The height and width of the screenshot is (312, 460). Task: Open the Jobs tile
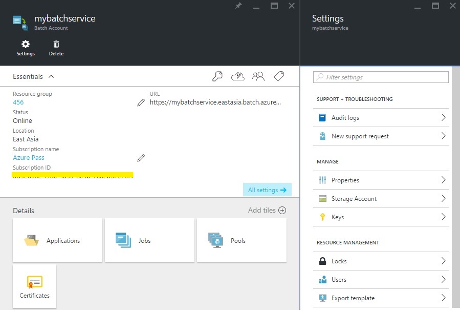click(x=149, y=240)
